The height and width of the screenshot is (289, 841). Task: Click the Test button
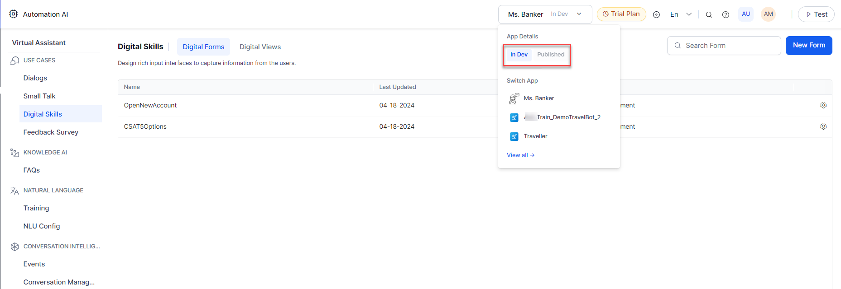[x=816, y=14]
